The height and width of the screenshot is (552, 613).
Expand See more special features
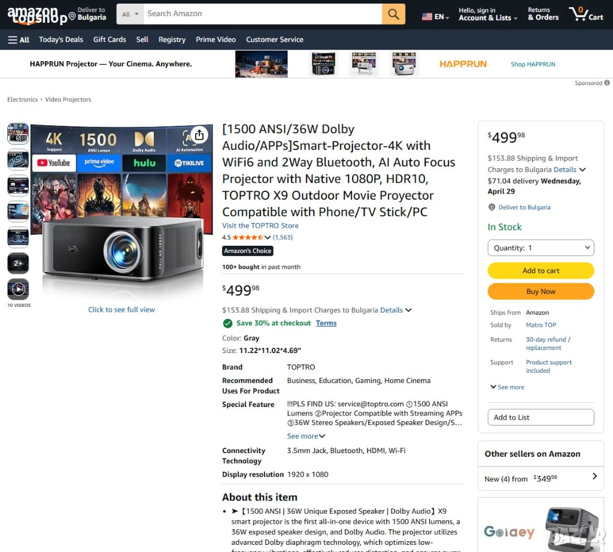tap(306, 436)
